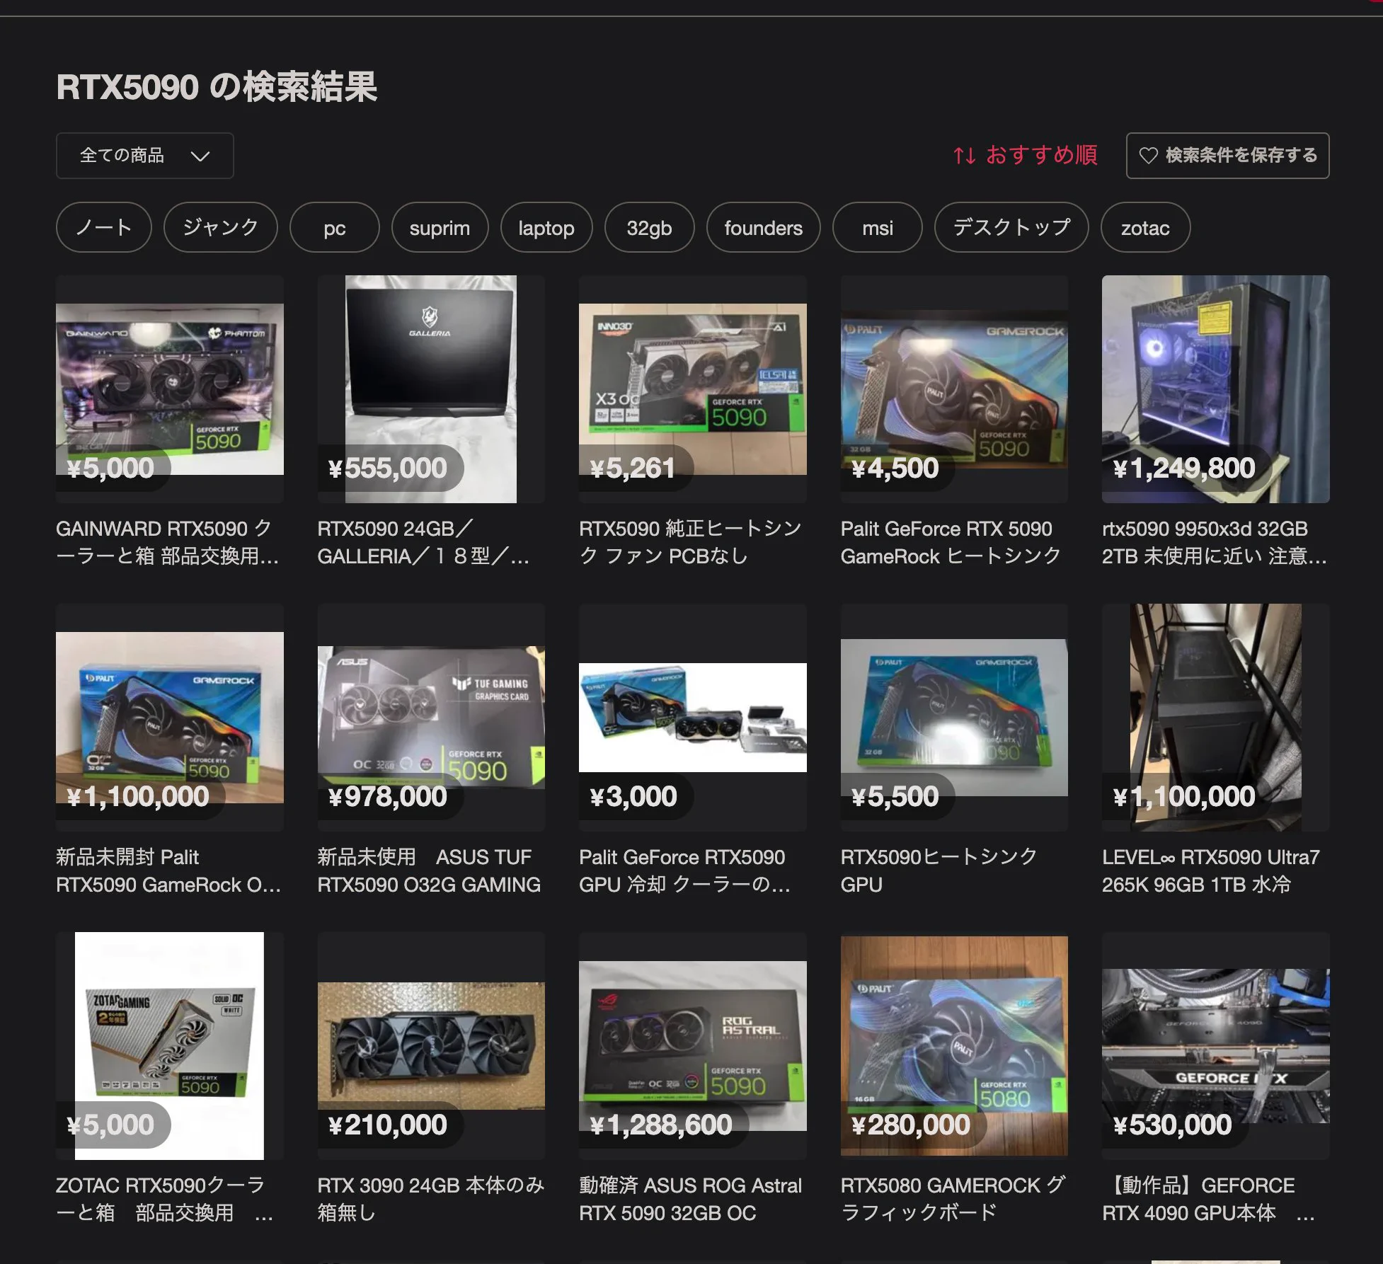Open ASUS TUF Gaming ¥978,000 thumbnail
The image size is (1383, 1264).
(431, 718)
